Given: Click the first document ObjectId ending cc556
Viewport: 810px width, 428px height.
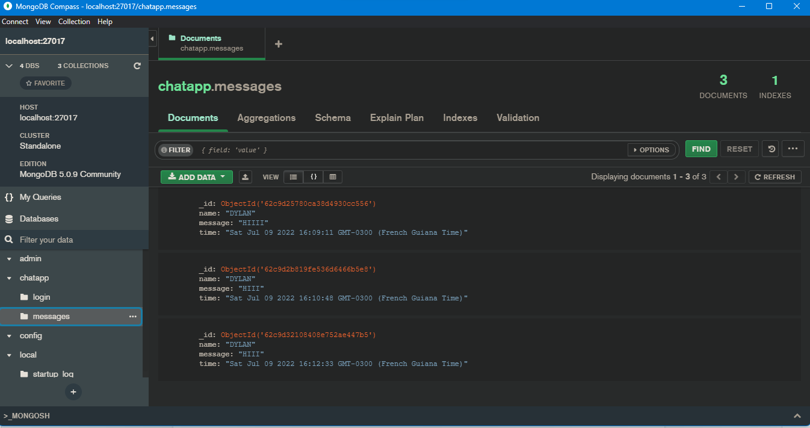Looking at the screenshot, I should [x=298, y=204].
